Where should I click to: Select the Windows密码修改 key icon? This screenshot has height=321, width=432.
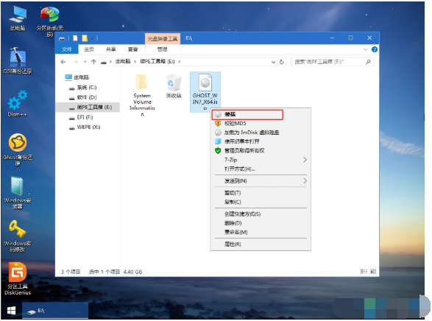click(x=18, y=236)
